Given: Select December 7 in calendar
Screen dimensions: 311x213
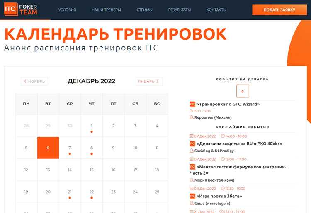Looking at the screenshot, I should tap(70, 148).
